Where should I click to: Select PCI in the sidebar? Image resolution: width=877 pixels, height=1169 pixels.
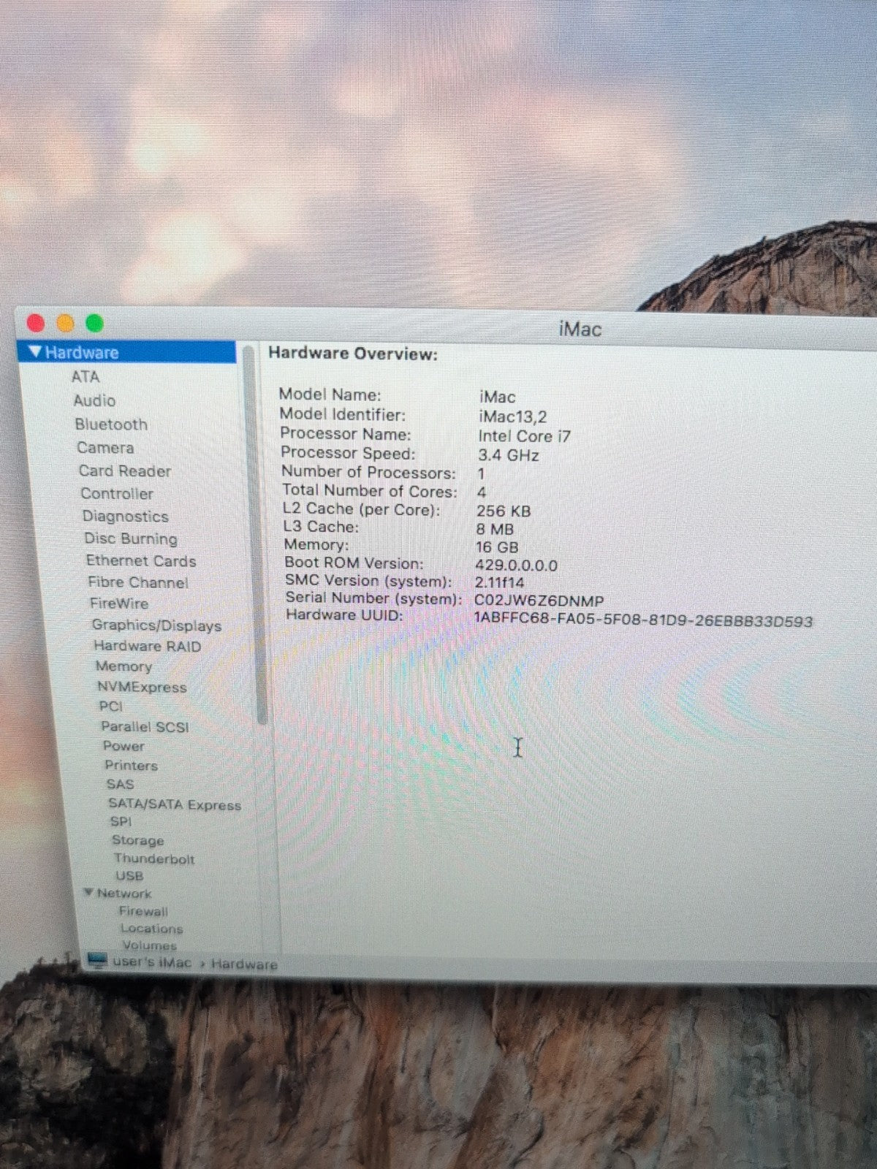coord(111,707)
